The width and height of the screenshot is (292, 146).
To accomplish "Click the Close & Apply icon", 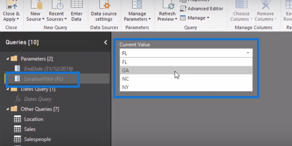I will [12, 4].
